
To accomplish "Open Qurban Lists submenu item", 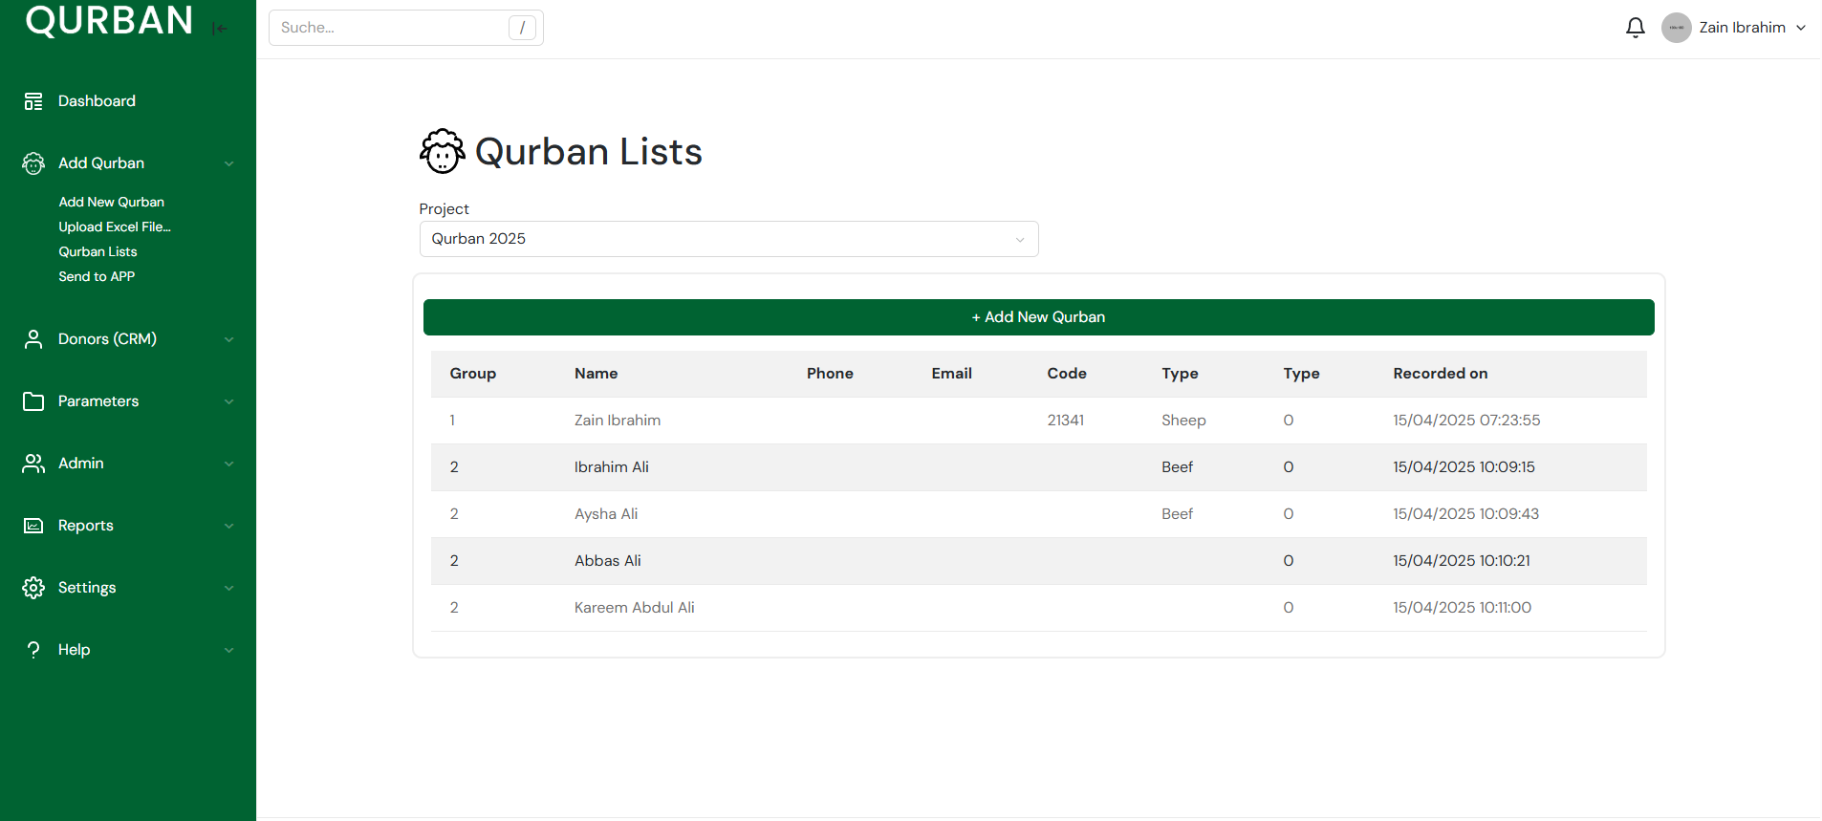I will pyautogui.click(x=98, y=251).
